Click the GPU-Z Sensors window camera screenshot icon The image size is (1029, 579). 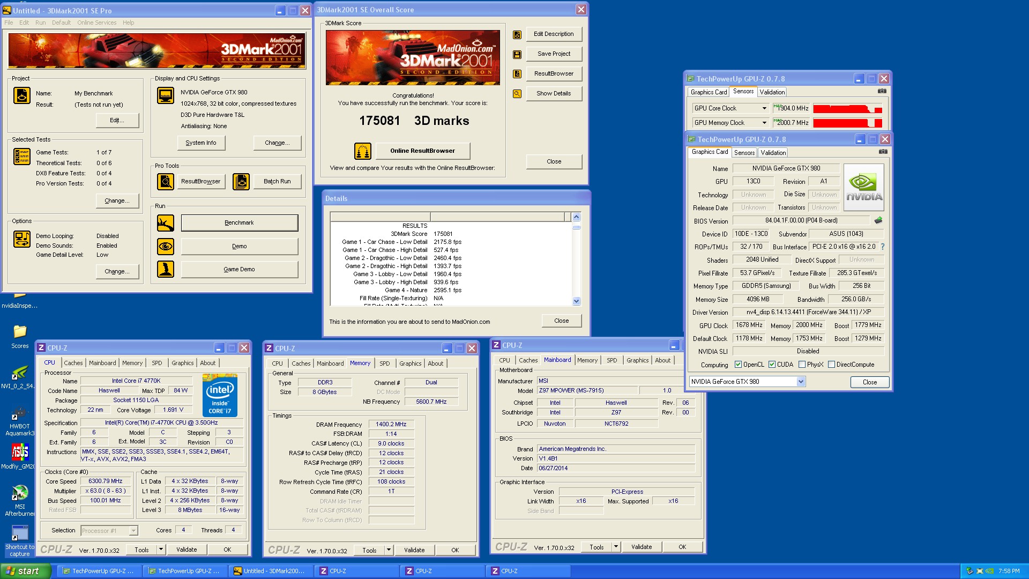(x=882, y=92)
